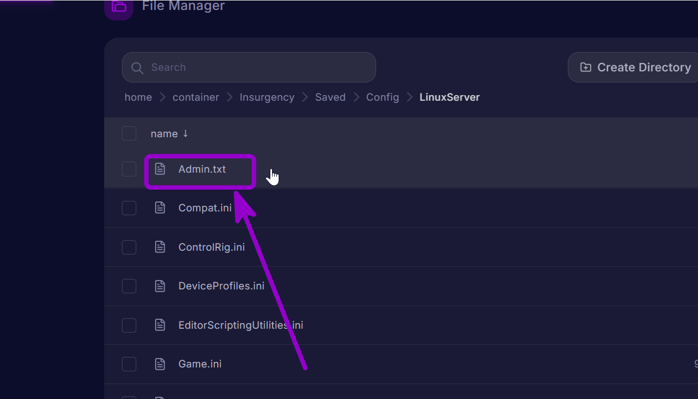
Task: Click the file icon beside Compat.ini
Action: (x=160, y=208)
